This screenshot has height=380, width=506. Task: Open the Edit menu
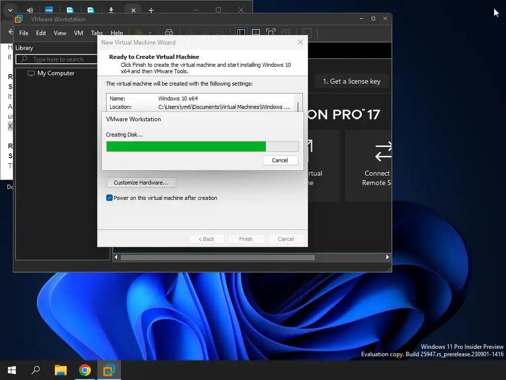pyautogui.click(x=41, y=33)
